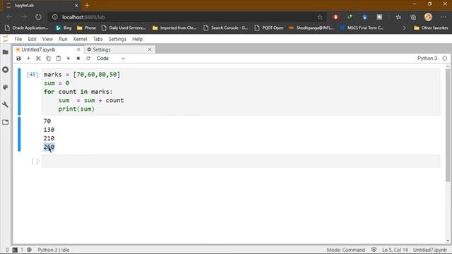Click the empty code cell input
Screen dimensions: 452x254
tap(241, 161)
